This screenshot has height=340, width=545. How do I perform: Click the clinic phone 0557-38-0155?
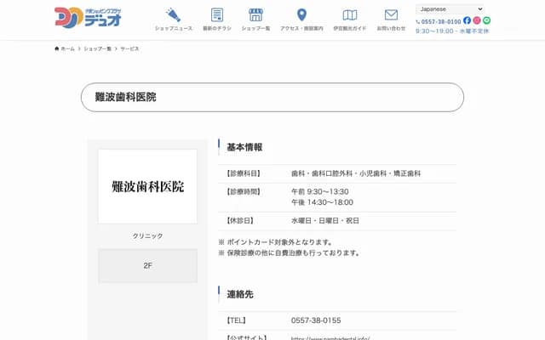point(316,320)
